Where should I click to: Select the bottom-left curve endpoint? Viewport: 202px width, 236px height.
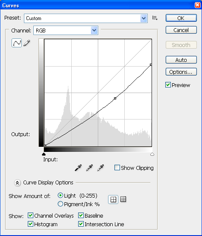pyautogui.click(x=45, y=146)
